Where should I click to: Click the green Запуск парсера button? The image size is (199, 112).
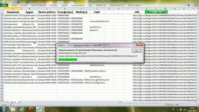click(x=156, y=12)
